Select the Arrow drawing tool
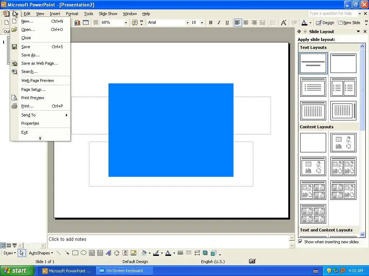Viewport: 369px width, 276px height. 67,253
